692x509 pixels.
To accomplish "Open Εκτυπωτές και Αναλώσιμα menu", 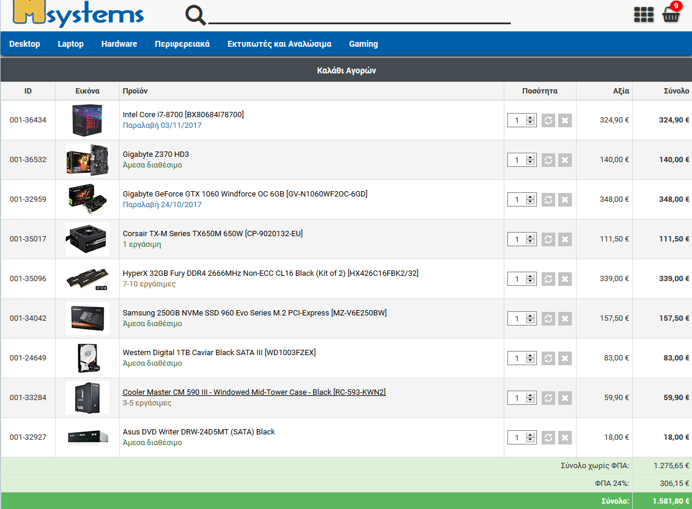I will point(279,44).
